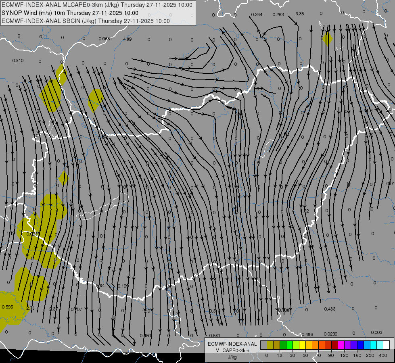The image size is (395, 363).
Task: Click the map value 0.263
Action: (278, 15)
